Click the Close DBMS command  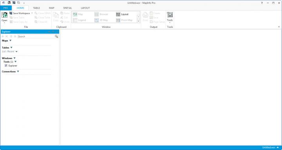42,13
